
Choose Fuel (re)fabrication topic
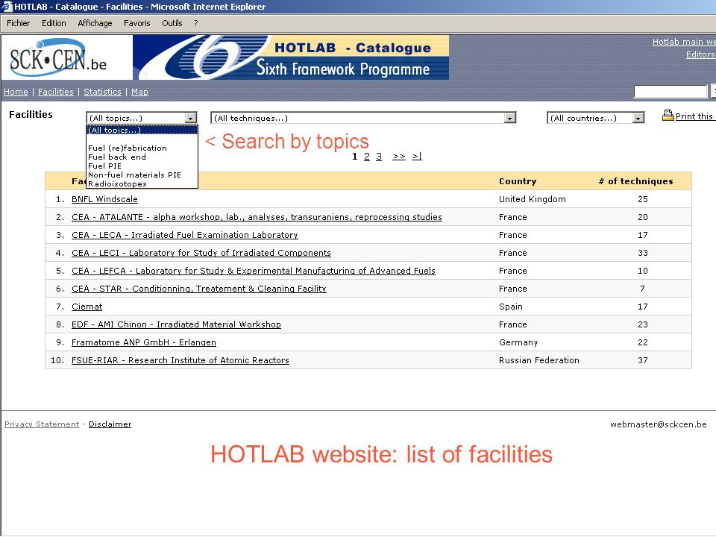[x=128, y=148]
